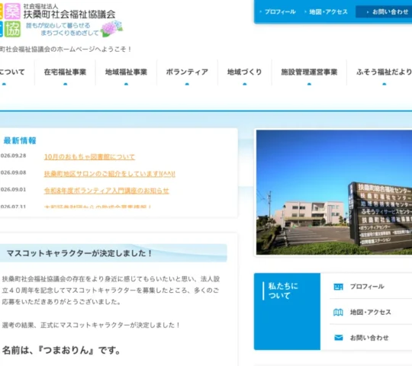412x366 pixels.
Task: Click the date 026.09.01 in news list
Action: click(x=13, y=190)
